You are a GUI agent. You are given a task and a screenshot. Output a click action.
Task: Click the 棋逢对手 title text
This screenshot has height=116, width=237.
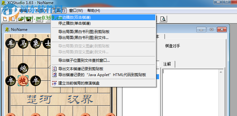[x=173, y=46]
